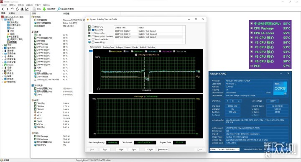Click the driver update magnifier icon
The width and height of the screenshot is (301, 162).
click(59, 9)
